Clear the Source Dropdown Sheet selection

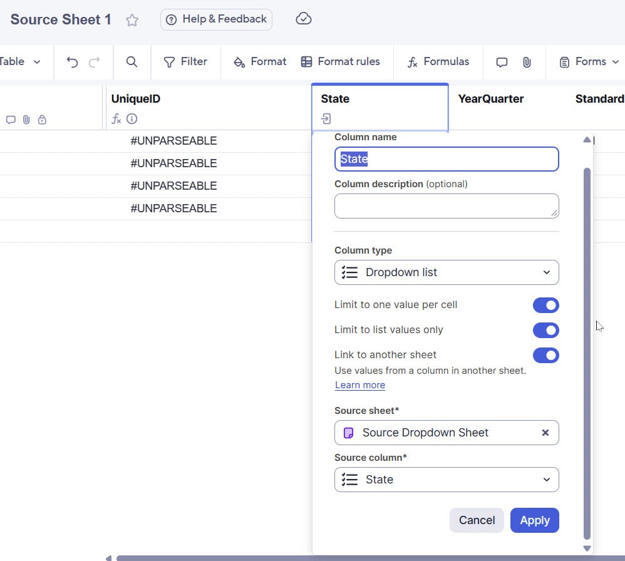pyautogui.click(x=545, y=433)
